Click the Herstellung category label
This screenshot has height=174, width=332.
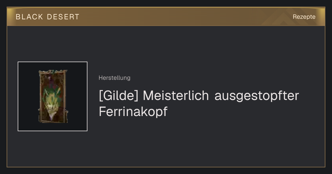click(x=114, y=78)
